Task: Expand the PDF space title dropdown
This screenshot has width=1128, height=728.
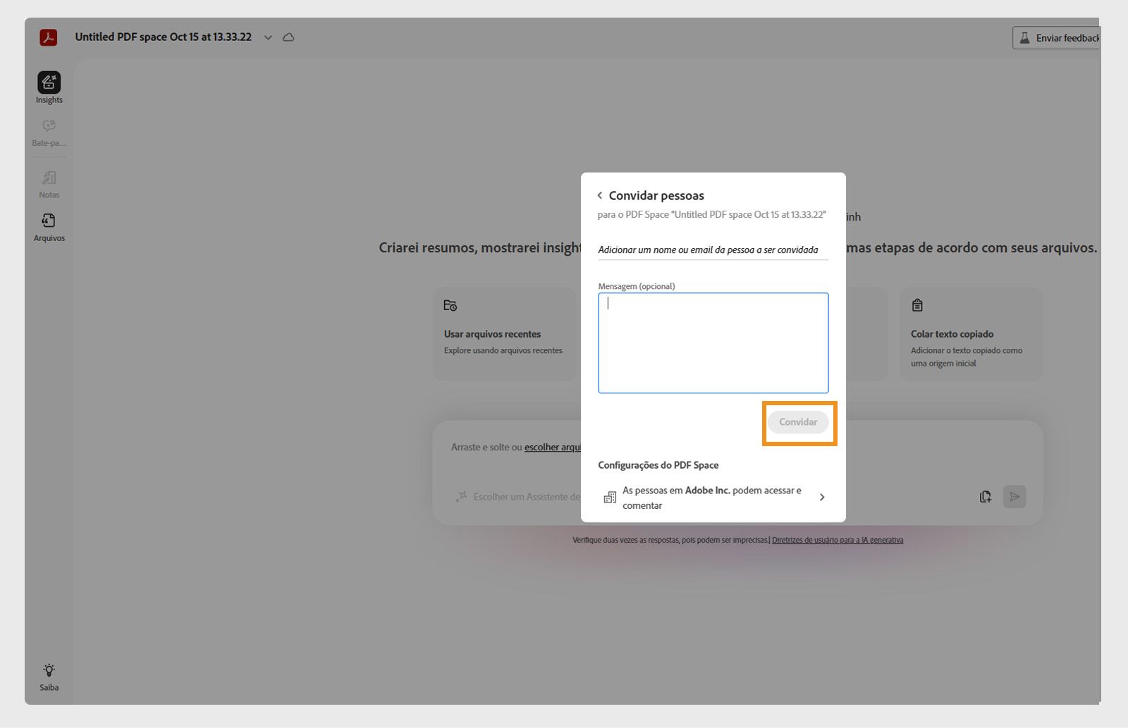Action: point(268,37)
